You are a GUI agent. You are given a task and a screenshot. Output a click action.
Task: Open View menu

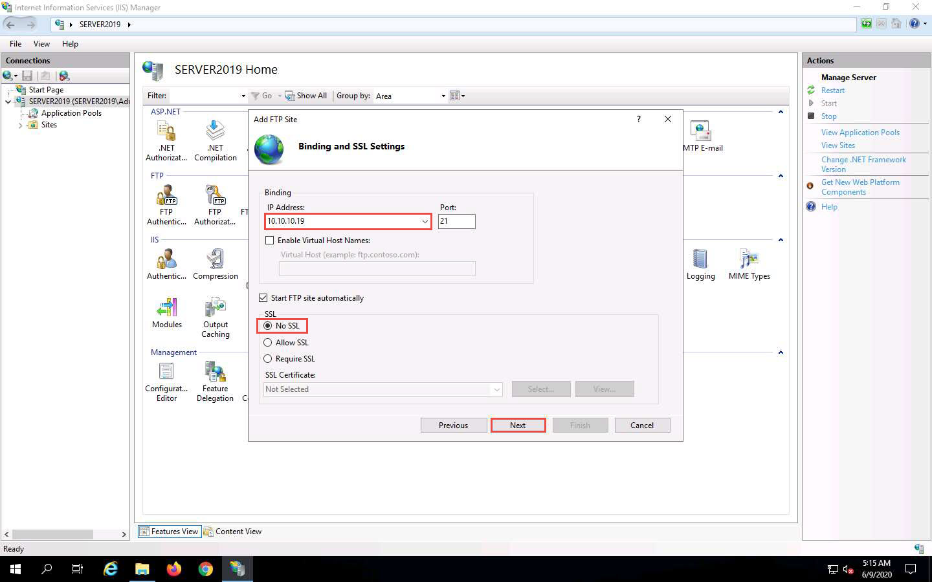[41, 44]
